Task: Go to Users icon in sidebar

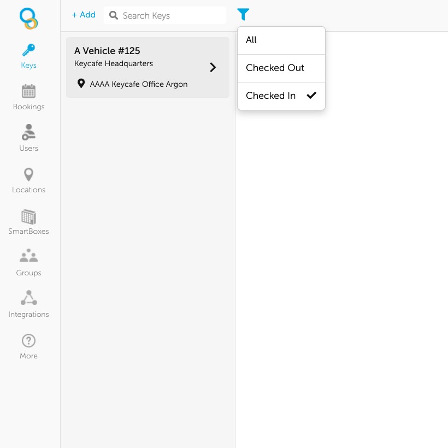Action: click(x=28, y=133)
